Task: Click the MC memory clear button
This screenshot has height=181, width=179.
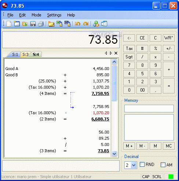Action: tap(169, 146)
